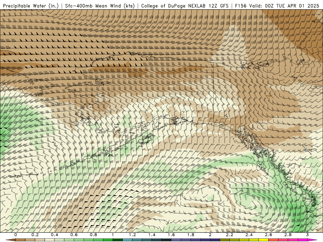Viewport: 323px width, 242px height.
Task: Click the '1.2' color bar label
Action: [132, 235]
